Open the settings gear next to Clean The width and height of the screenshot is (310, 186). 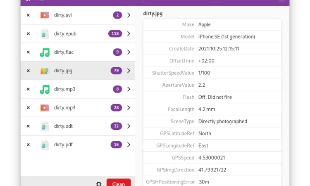(99, 184)
